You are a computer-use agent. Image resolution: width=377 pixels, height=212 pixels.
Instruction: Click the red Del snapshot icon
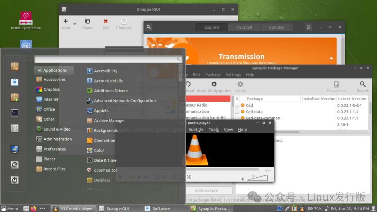click(x=105, y=21)
